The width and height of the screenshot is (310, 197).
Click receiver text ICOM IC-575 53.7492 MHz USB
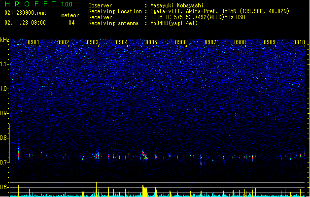coord(198,17)
